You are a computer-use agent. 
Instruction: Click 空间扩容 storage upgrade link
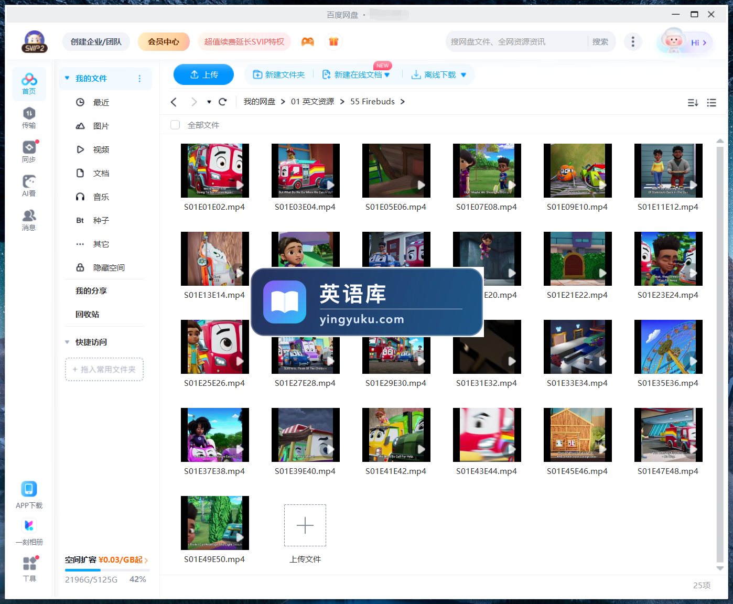[x=106, y=560]
